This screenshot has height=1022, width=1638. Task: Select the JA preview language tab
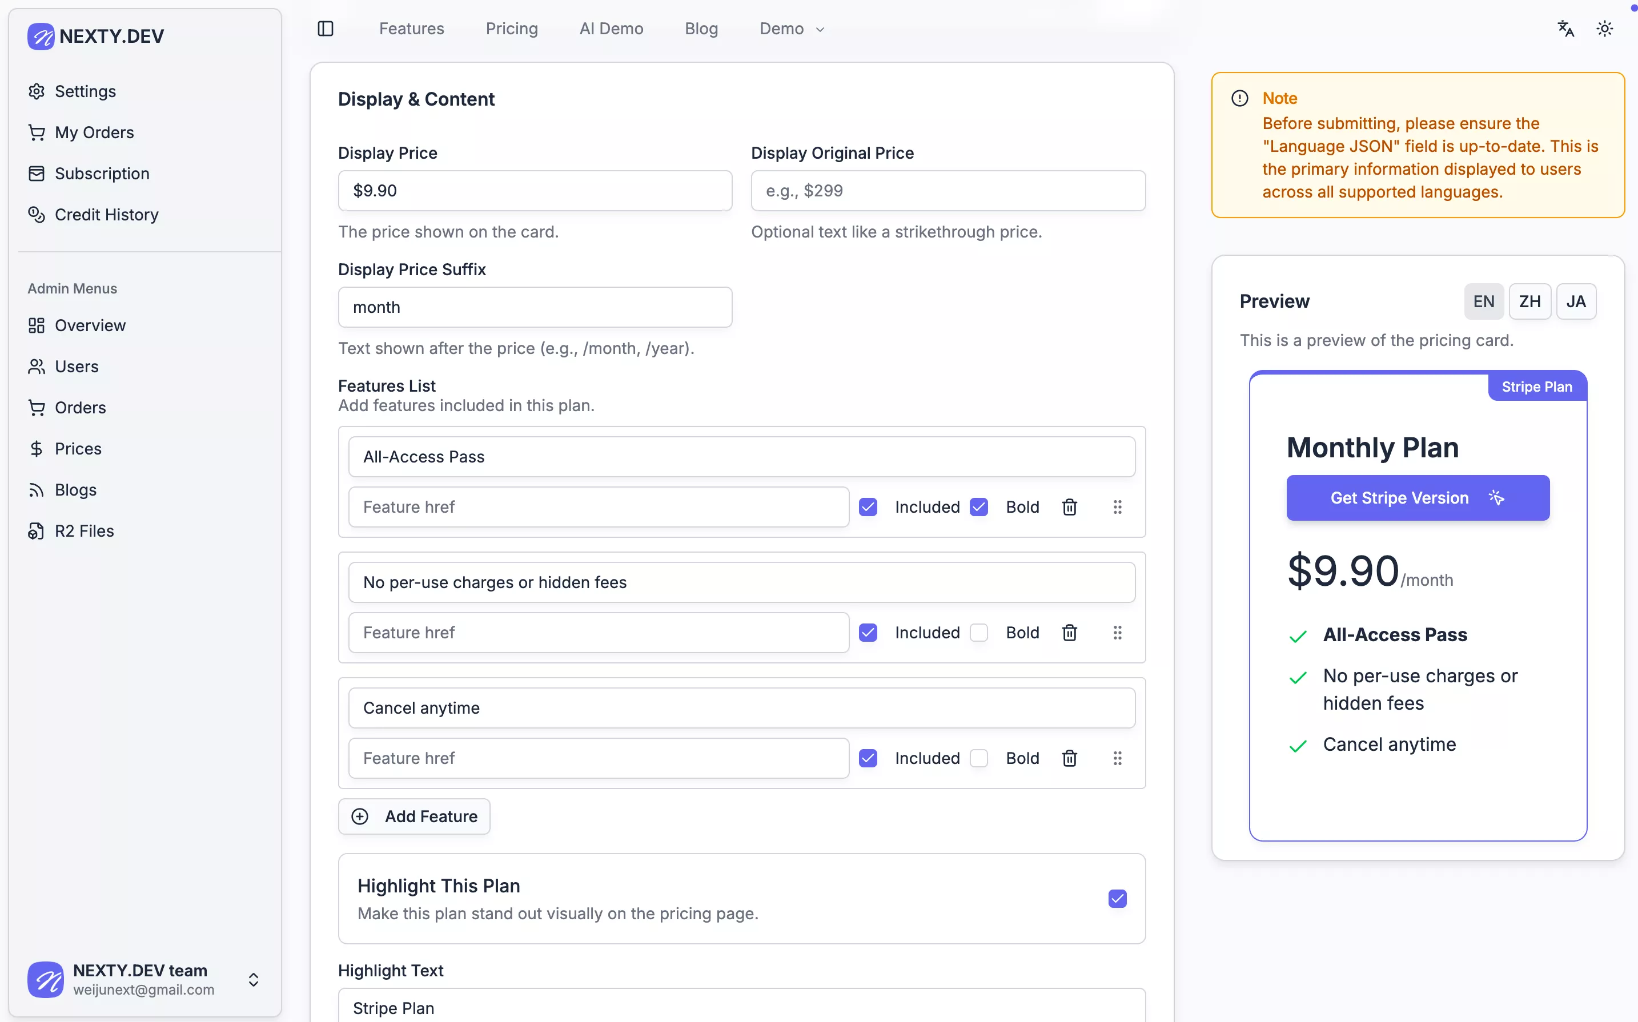click(1575, 301)
